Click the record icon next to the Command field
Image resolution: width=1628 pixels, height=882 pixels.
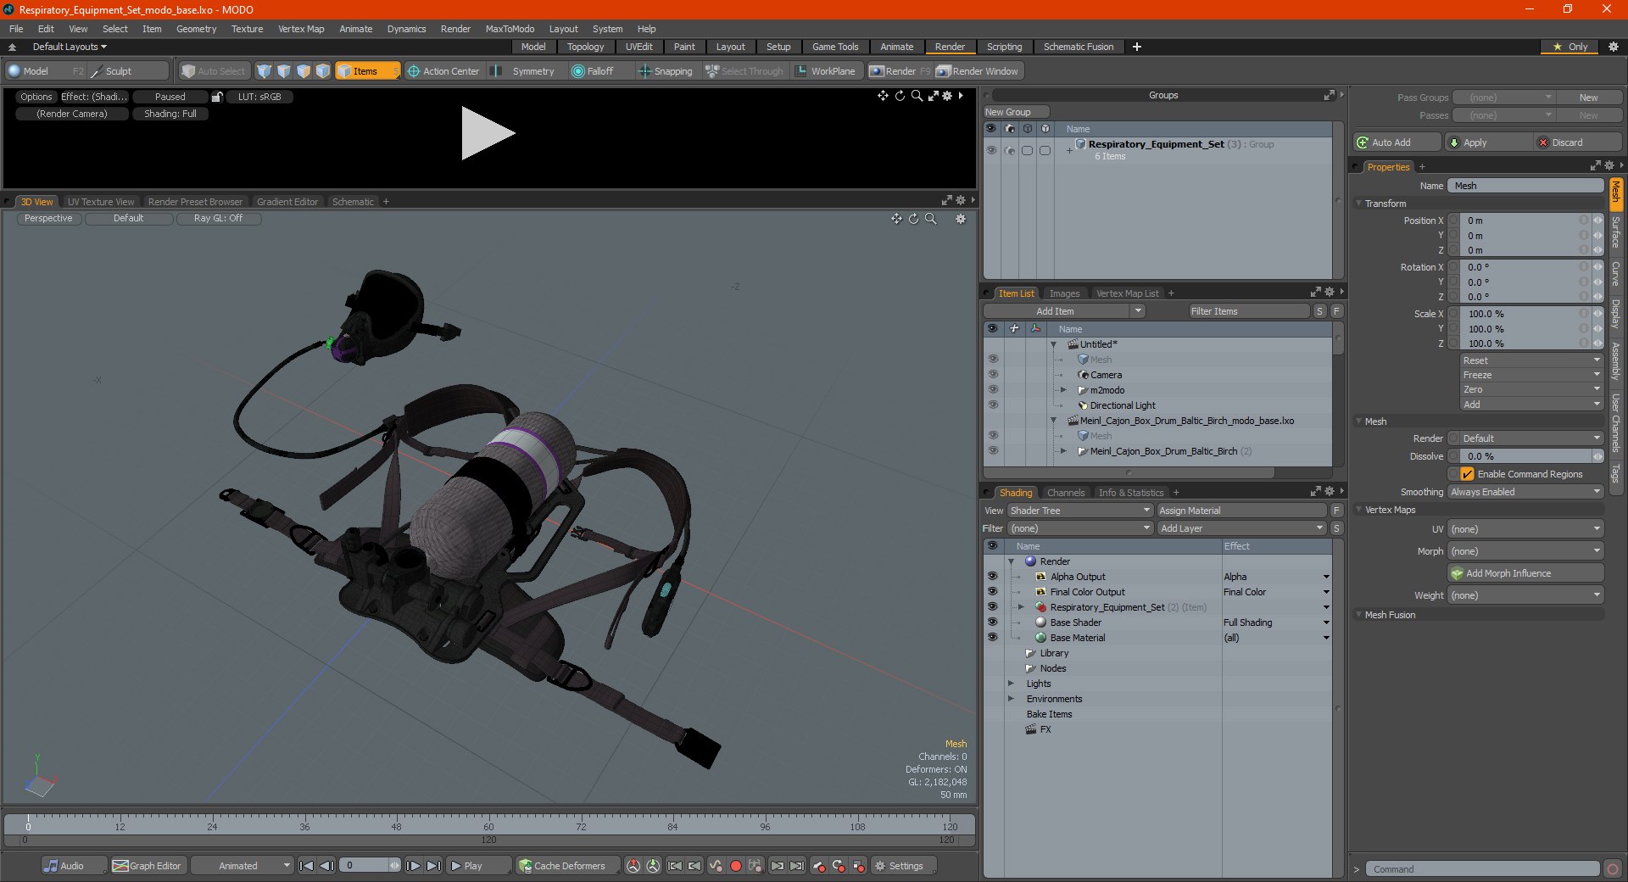pyautogui.click(x=1613, y=869)
